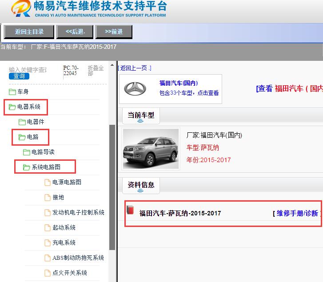This screenshot has width=323, height=282.
Task: Click the document icon beside 点火开关系统
Action: coord(48,273)
